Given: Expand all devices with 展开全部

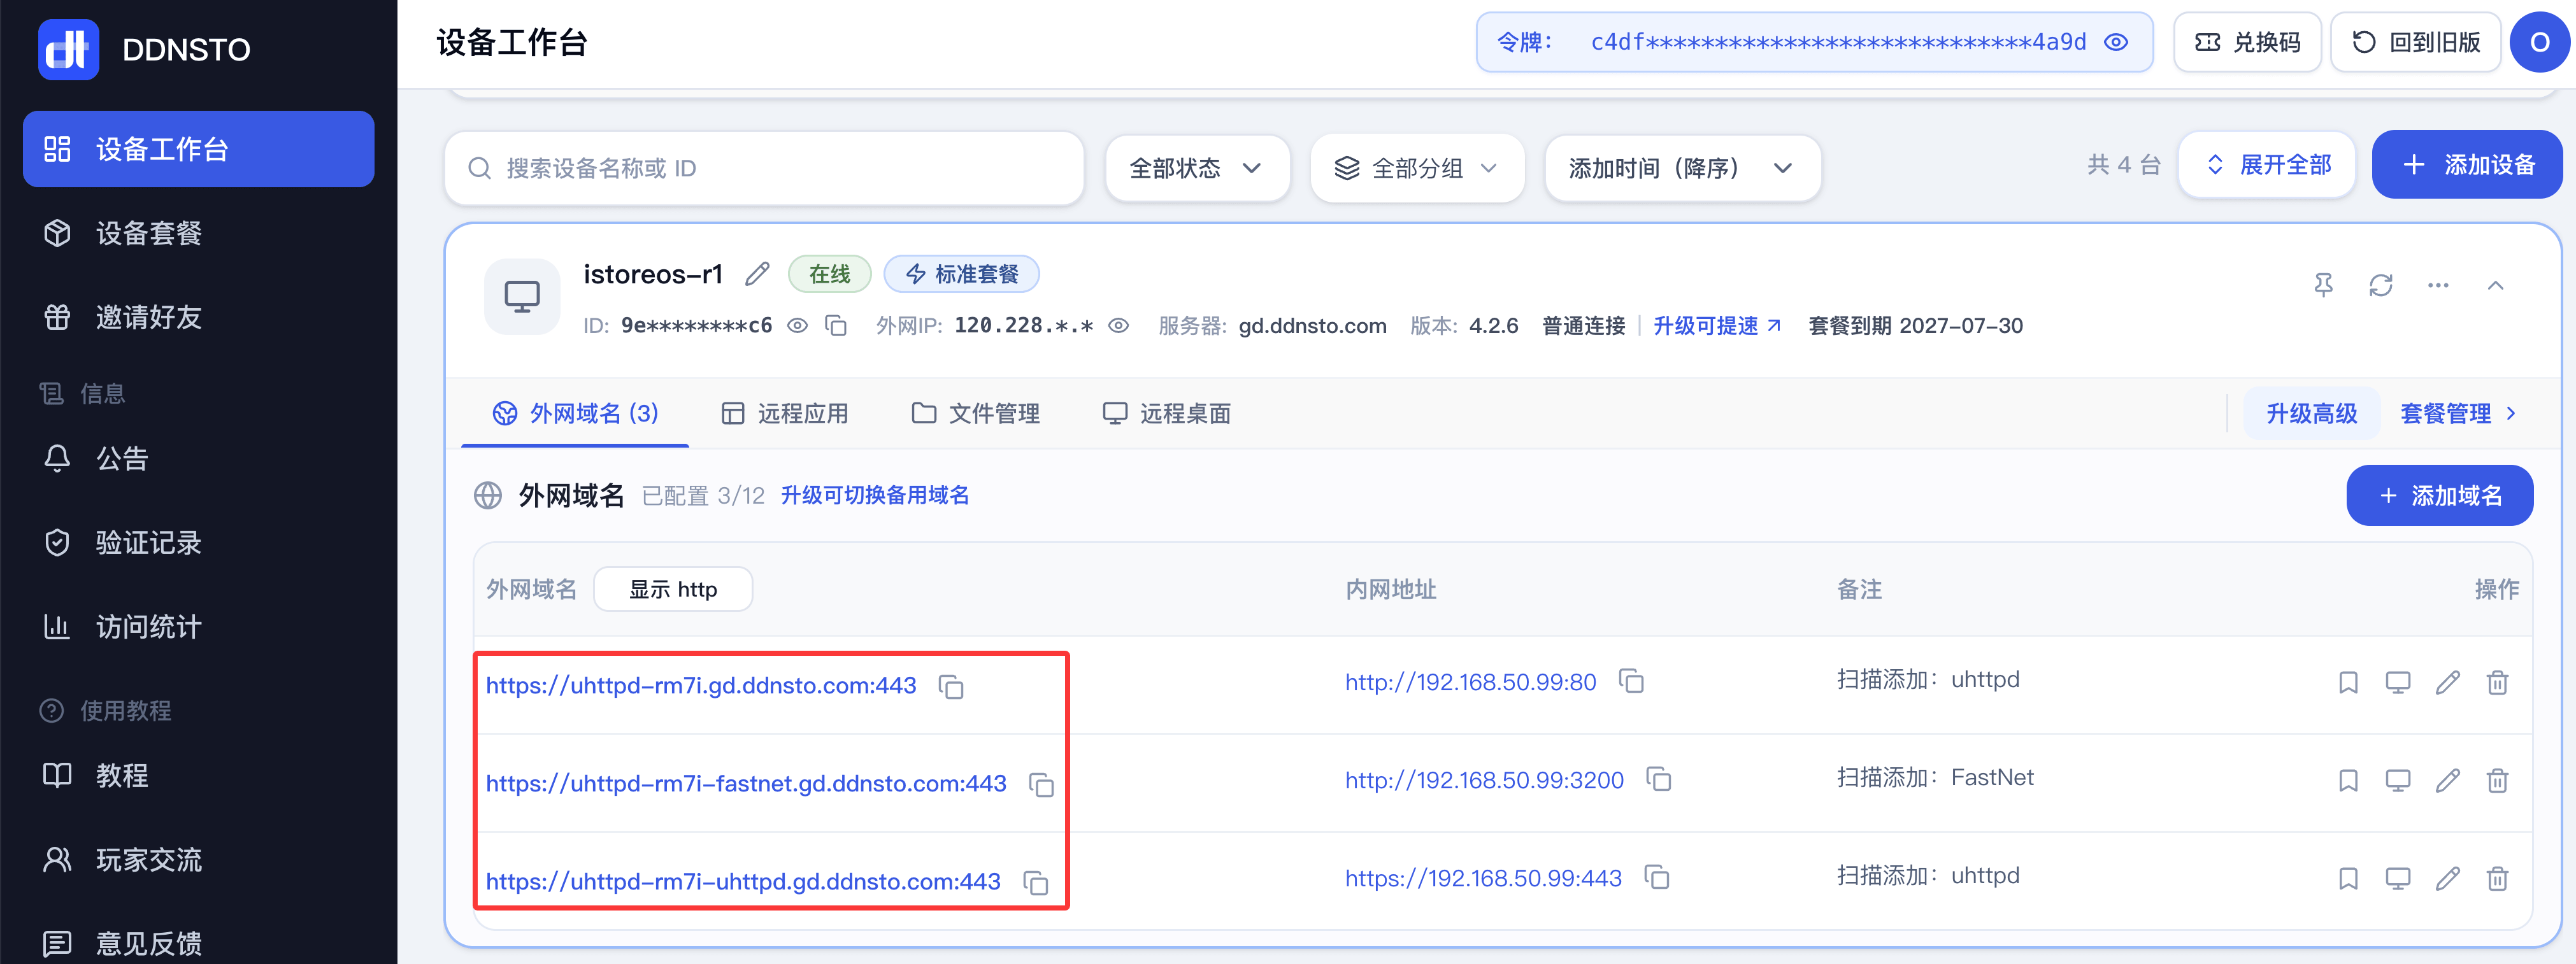Looking at the screenshot, I should click(2268, 165).
